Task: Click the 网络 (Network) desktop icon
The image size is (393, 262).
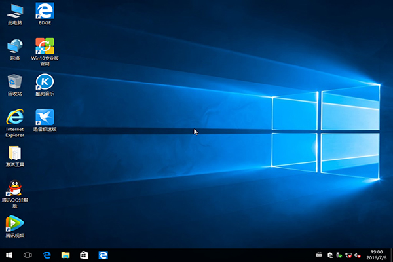Action: click(x=14, y=46)
